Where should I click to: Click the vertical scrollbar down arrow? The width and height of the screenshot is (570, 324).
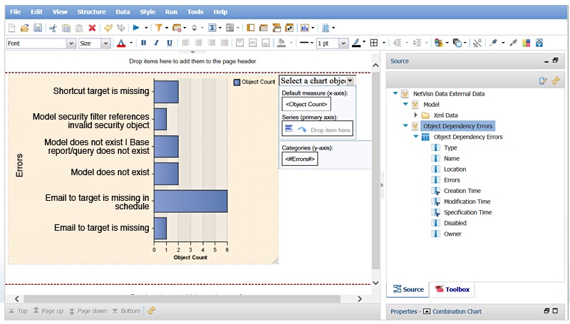pos(375,283)
